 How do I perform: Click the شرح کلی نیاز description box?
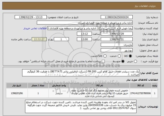[x=81, y=73]
